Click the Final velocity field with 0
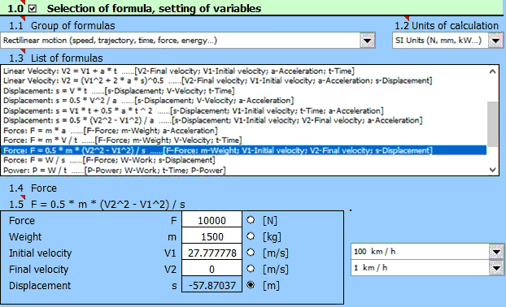 212,269
